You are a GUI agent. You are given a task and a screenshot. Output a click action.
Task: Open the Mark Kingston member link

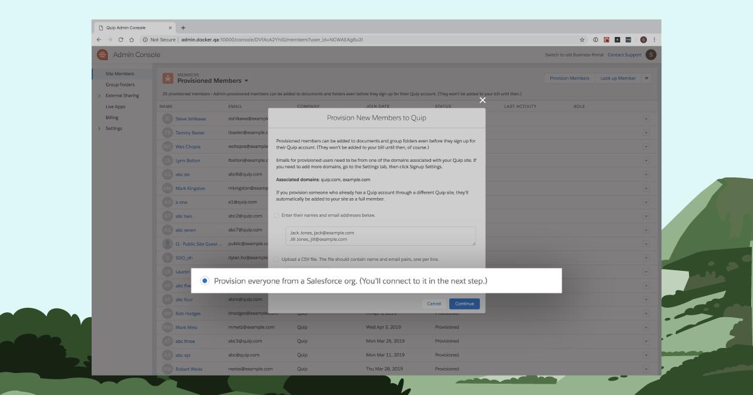click(190, 188)
